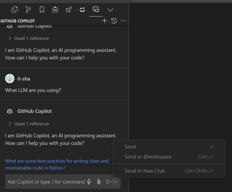Open send options with the chevron beside send

pos(115,182)
